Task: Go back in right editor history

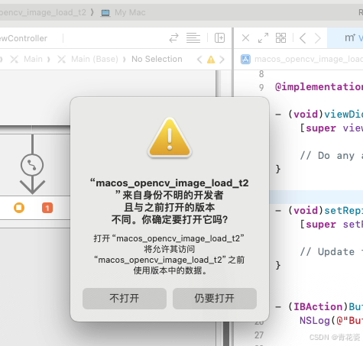Action: [303, 38]
